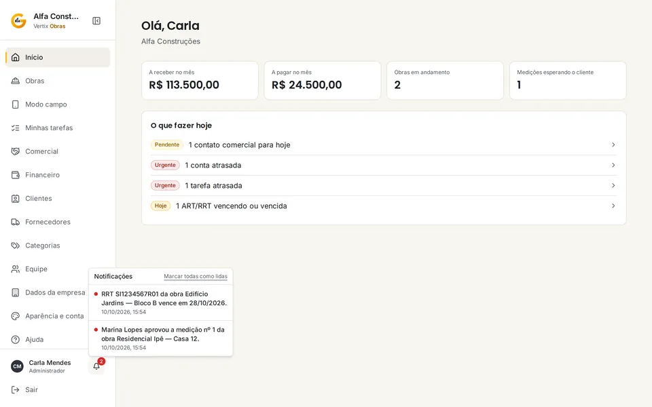Click the Sair logout icon
Viewport: 652px width, 407px height.
pyautogui.click(x=16, y=389)
